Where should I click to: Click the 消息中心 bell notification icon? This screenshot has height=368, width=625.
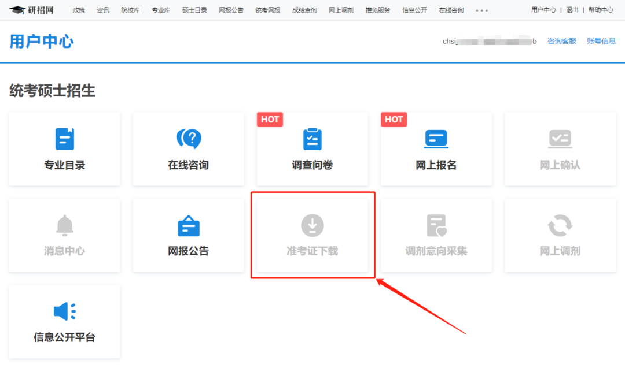coord(64,225)
